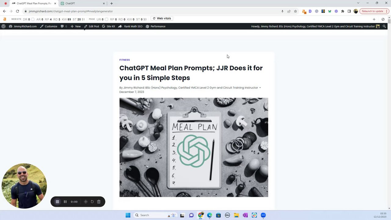
Task: Open the Extensions puzzle menu
Action: pos(342,11)
